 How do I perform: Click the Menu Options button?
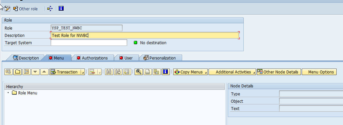tap(319, 72)
